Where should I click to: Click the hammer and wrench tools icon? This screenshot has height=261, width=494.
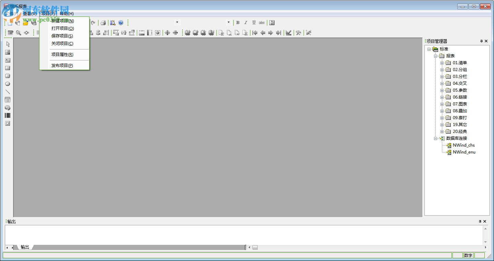coord(298,33)
